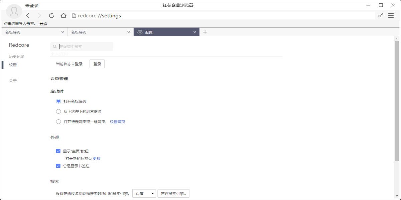Screen dimensions: 401x200
Task: Disable the 总是显示书签栏 checkbox
Action: pyautogui.click(x=58, y=165)
